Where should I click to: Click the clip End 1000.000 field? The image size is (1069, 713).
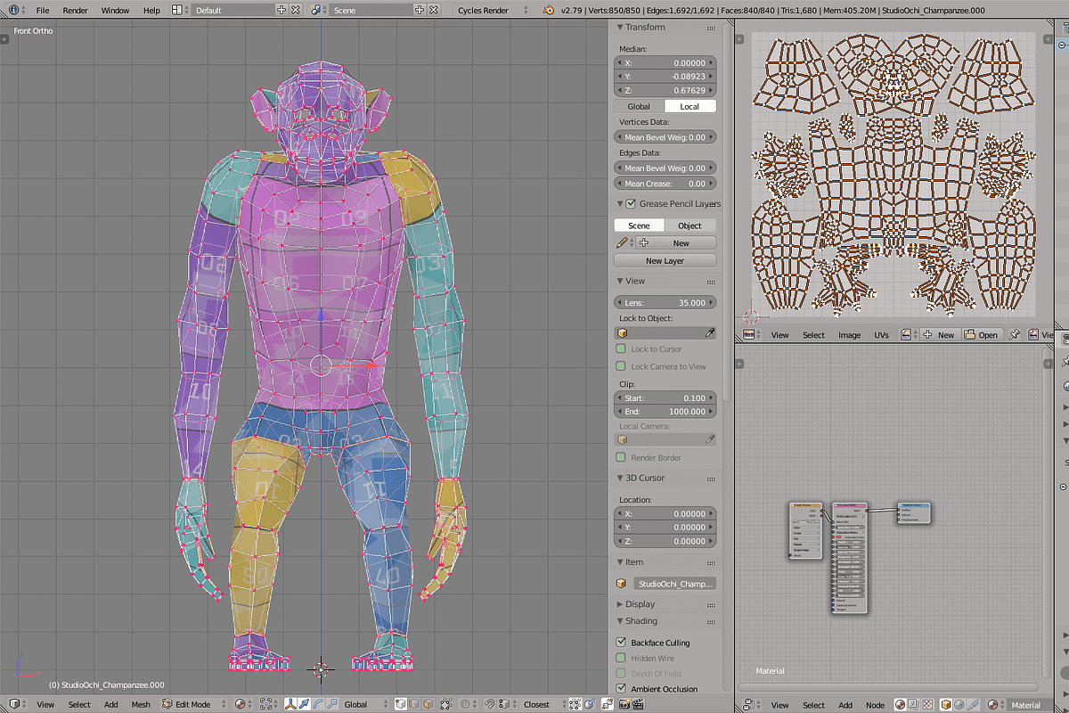point(665,412)
